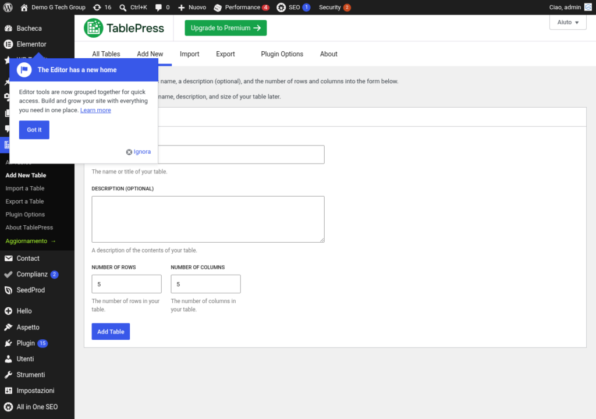Select the Utenti user icon
Viewport: 596px width, 419px height.
[8, 359]
